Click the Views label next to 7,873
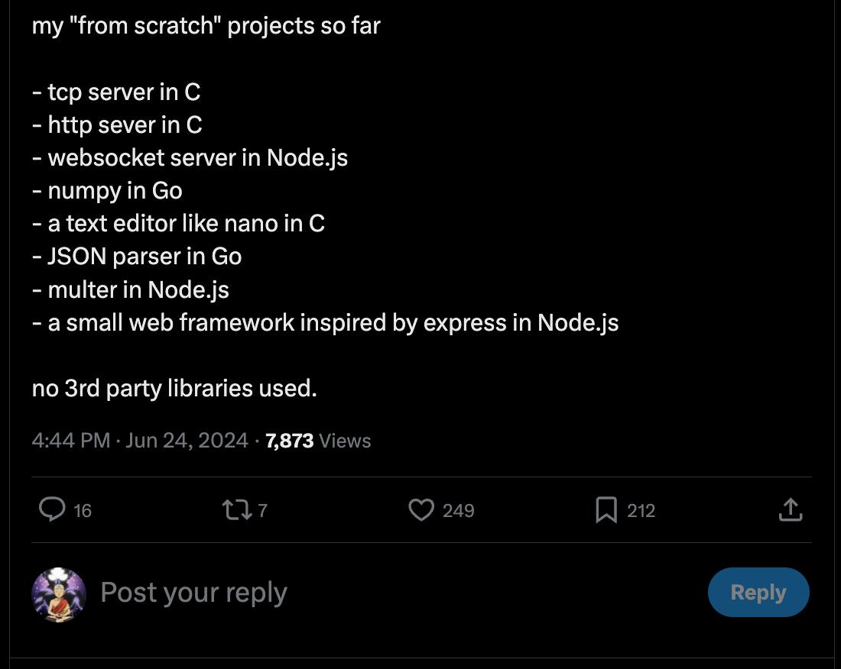 [344, 440]
